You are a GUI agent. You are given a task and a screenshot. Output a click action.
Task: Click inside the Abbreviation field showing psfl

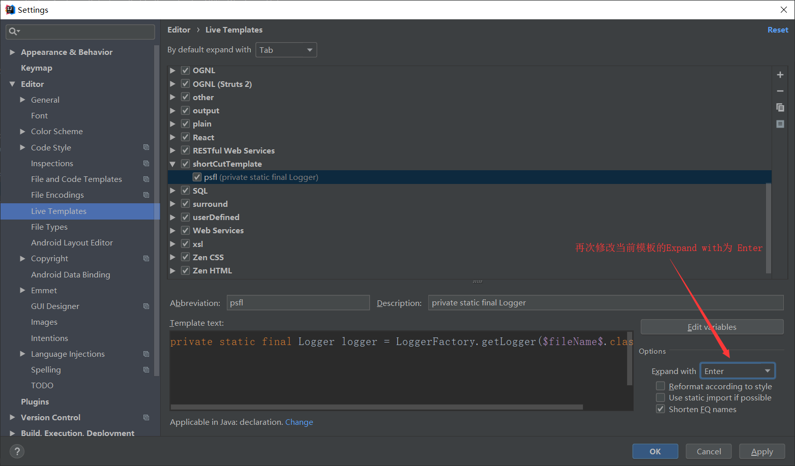[x=298, y=302]
